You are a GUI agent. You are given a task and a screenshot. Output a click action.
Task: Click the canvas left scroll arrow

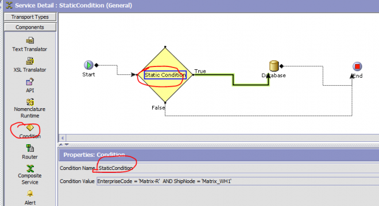coord(63,138)
